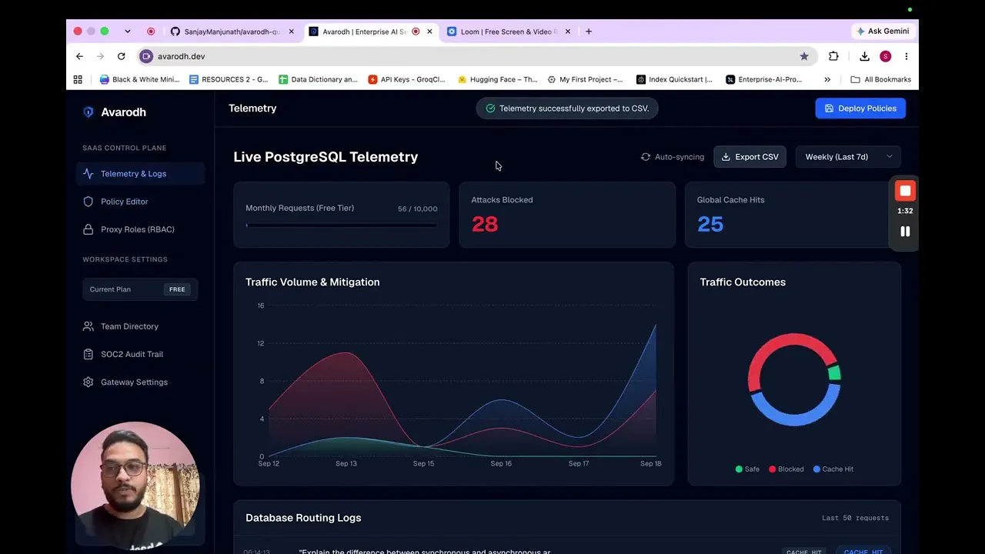This screenshot has height=554, width=985.
Task: Click the Deploy Policies button
Action: pos(860,108)
